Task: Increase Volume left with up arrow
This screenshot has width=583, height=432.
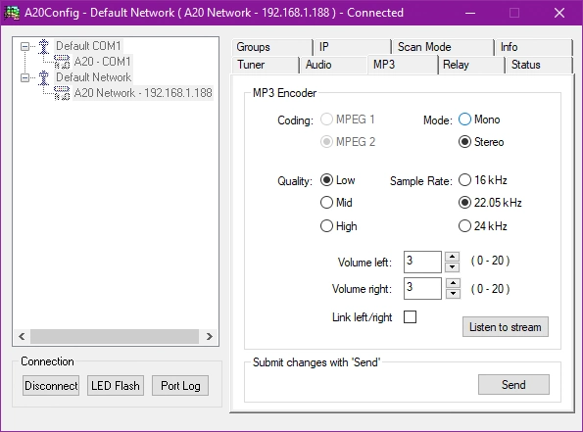Action: point(452,257)
